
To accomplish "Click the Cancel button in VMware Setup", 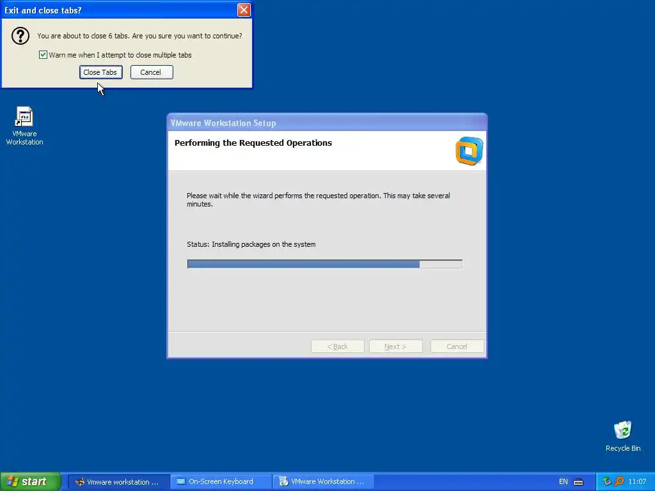I will (457, 346).
